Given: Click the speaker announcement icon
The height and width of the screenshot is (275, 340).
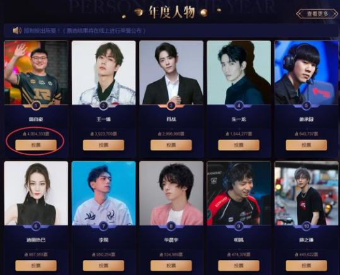Looking at the screenshot, I should [16, 30].
